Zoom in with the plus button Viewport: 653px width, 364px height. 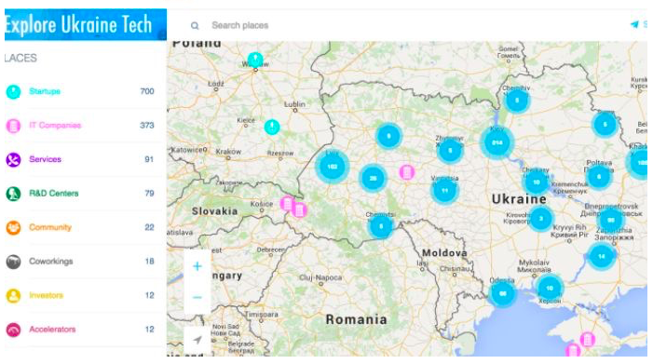[x=197, y=266]
